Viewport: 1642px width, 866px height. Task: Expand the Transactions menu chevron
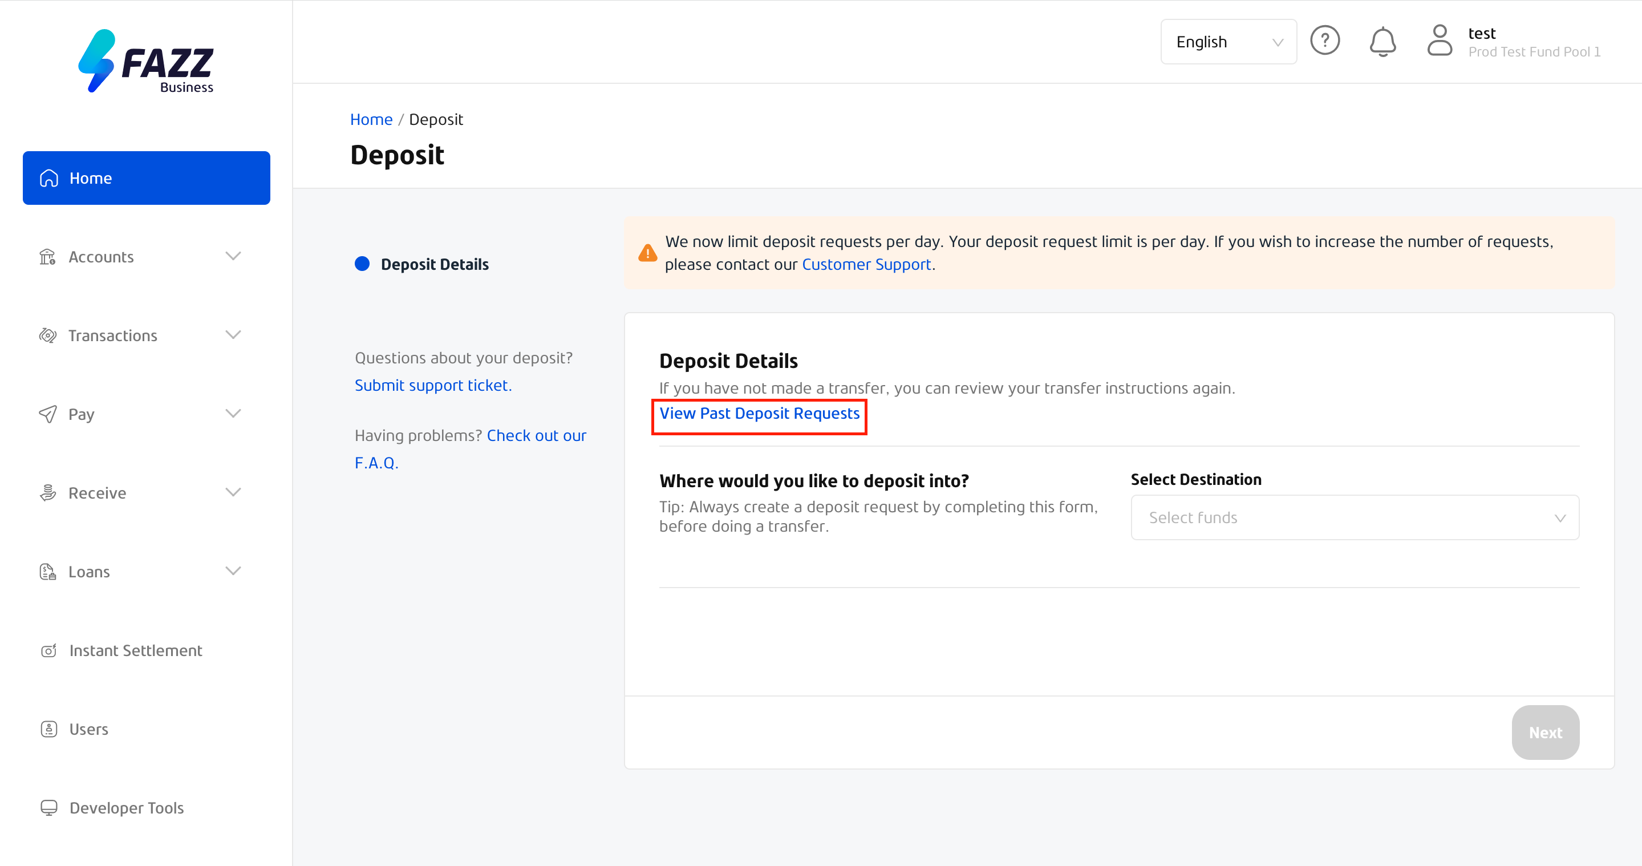[233, 335]
